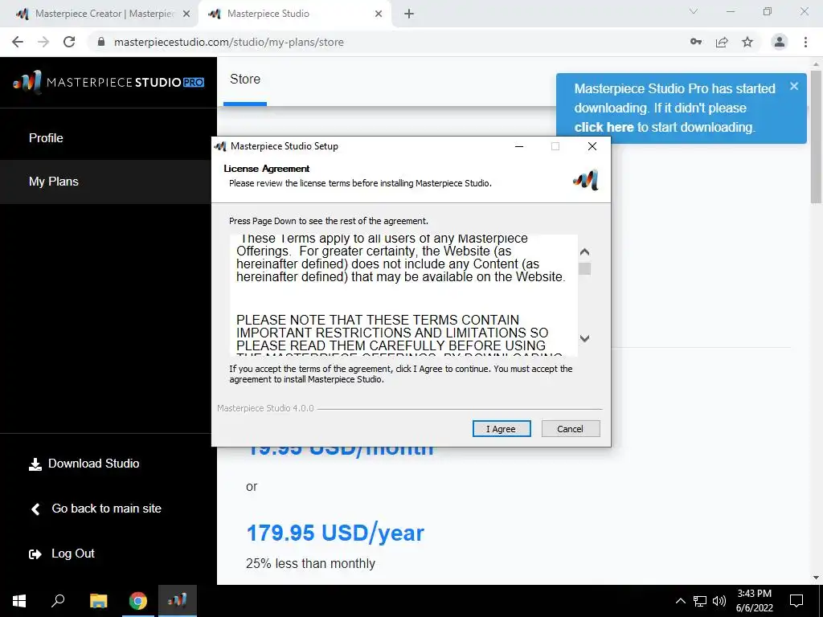This screenshot has height=617, width=823.
Task: Open the clock showing 3:43 PM
Action: click(754, 601)
